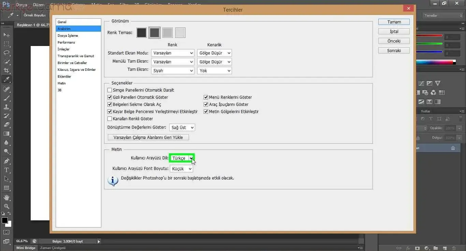
Task: Open the Eklentiler preferences section
Action: [x=64, y=77]
